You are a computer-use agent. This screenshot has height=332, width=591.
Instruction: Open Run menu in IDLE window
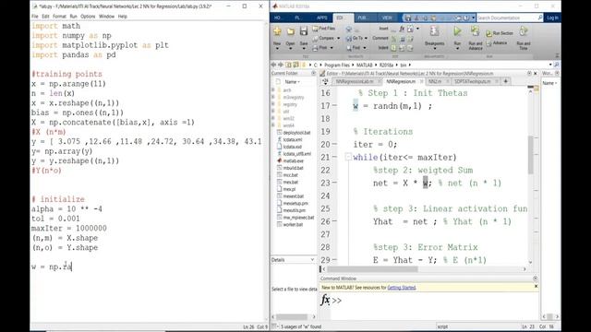tap(73, 17)
